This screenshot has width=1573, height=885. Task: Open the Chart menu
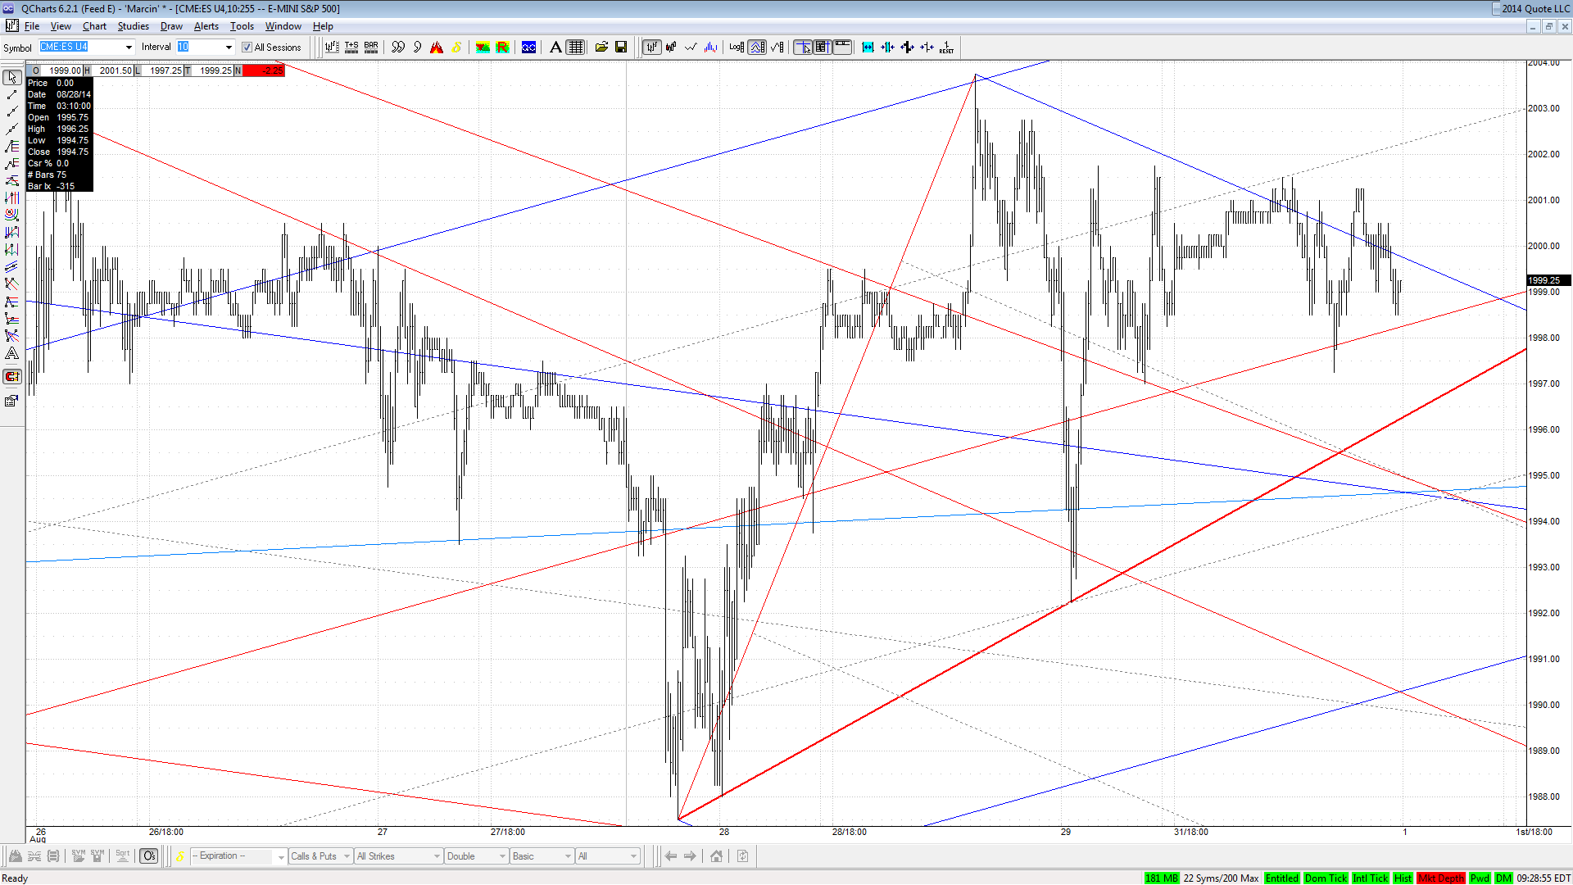[94, 26]
